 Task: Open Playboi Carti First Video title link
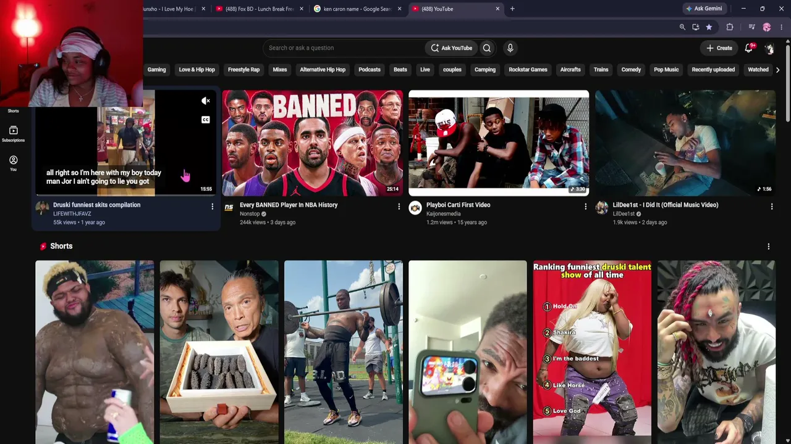pos(458,205)
